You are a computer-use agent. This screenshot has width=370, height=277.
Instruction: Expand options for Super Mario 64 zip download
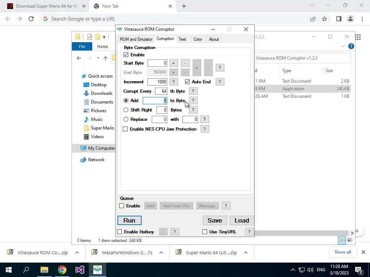tap(246, 252)
